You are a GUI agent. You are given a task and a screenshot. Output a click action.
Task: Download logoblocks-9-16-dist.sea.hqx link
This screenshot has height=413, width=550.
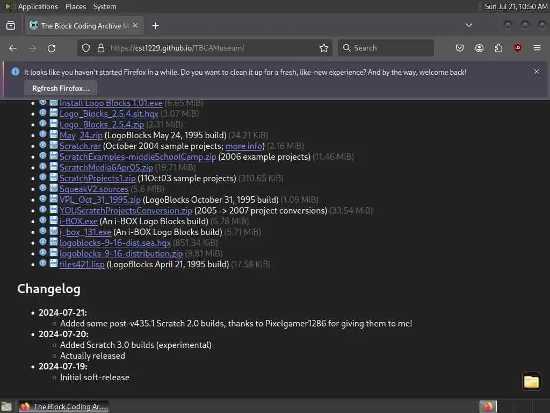[115, 243]
